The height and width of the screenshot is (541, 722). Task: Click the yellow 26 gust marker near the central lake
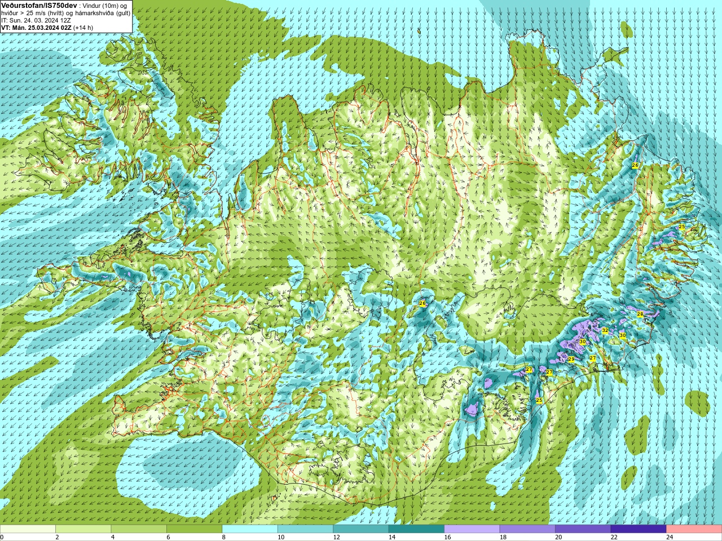(x=422, y=304)
